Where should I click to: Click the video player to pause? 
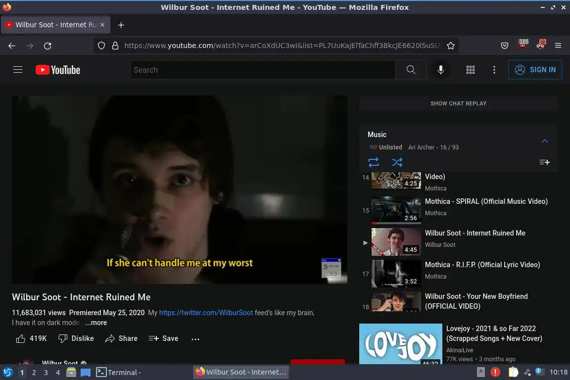pyautogui.click(x=179, y=190)
